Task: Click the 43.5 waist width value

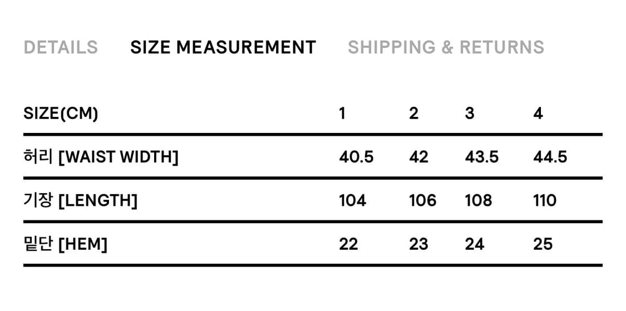Action: click(x=482, y=157)
